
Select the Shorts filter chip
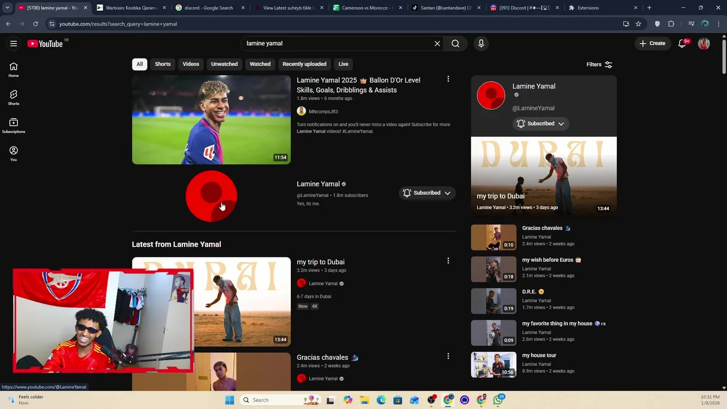(163, 64)
